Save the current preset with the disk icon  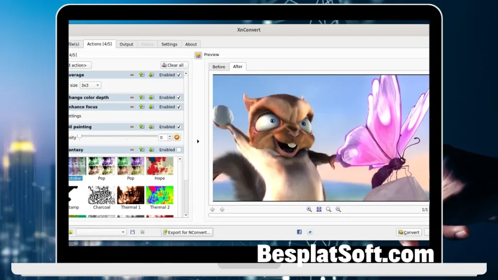coord(132,232)
